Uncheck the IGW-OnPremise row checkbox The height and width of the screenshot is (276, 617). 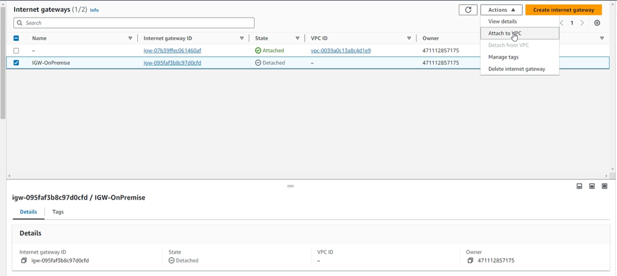16,63
